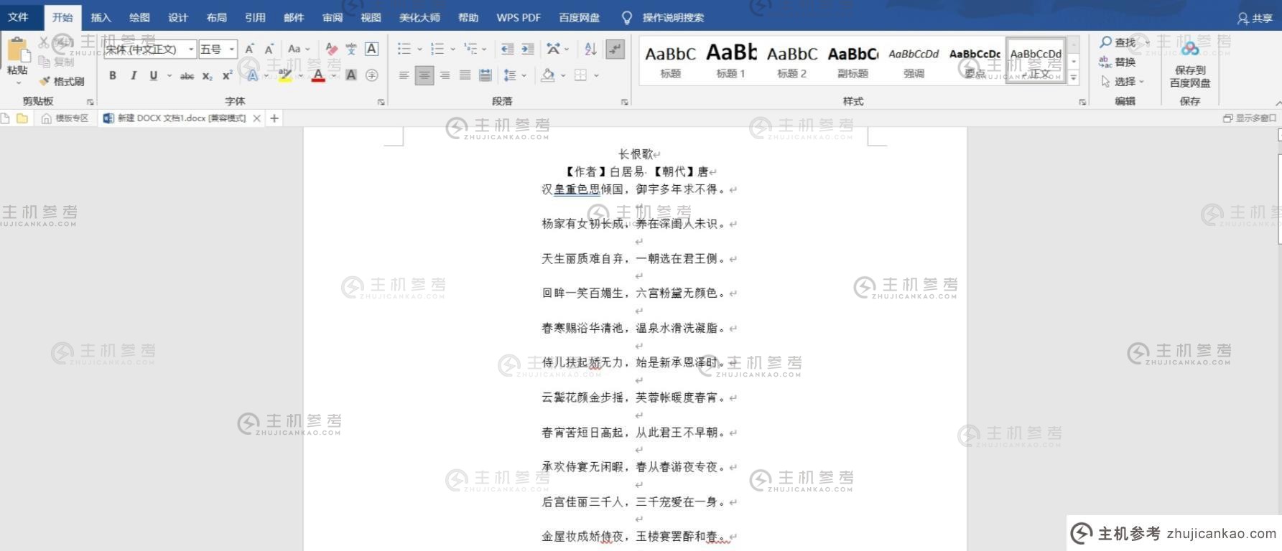Click the text highlight color button

click(x=285, y=75)
